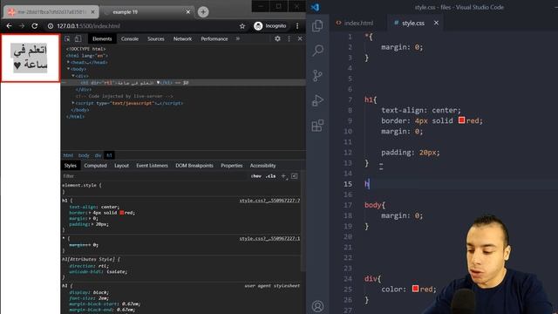
Task: Switch to DevTools Console tab
Action: click(x=130, y=38)
